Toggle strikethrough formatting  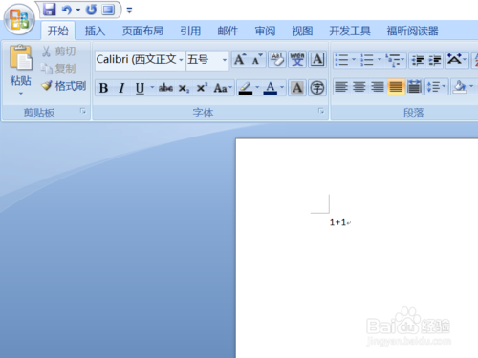(165, 88)
